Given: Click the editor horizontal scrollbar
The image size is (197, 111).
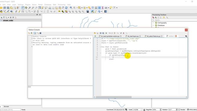Looking at the screenshot, I should coord(114,97).
